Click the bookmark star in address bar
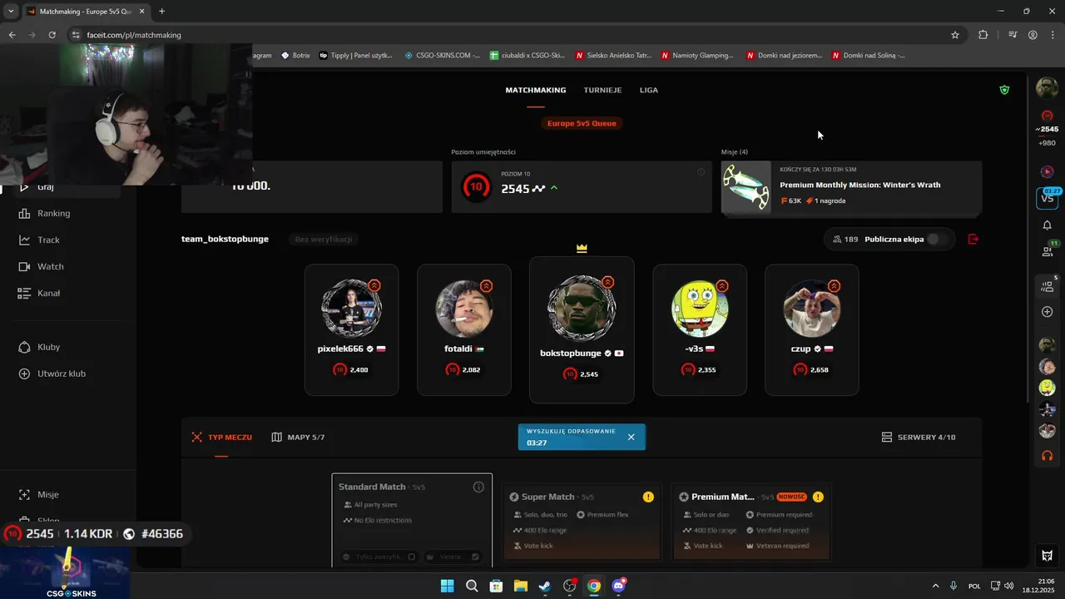This screenshot has height=599, width=1065. [955, 35]
